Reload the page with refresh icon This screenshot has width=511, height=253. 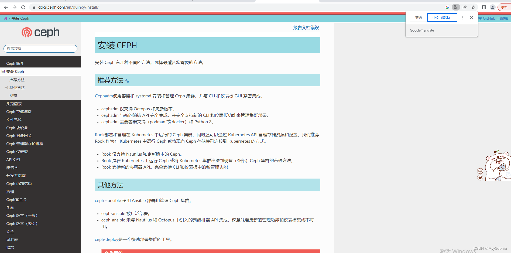[x=23, y=7]
